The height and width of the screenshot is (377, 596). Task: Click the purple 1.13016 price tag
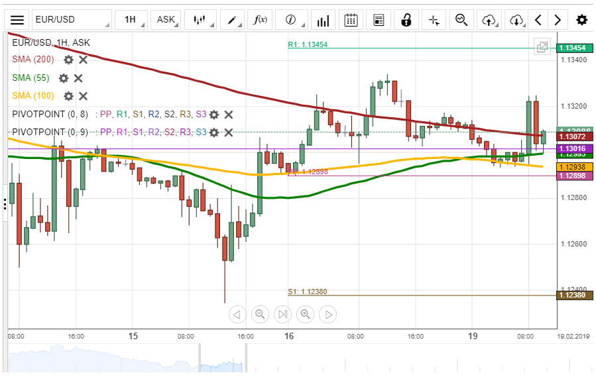click(x=574, y=148)
